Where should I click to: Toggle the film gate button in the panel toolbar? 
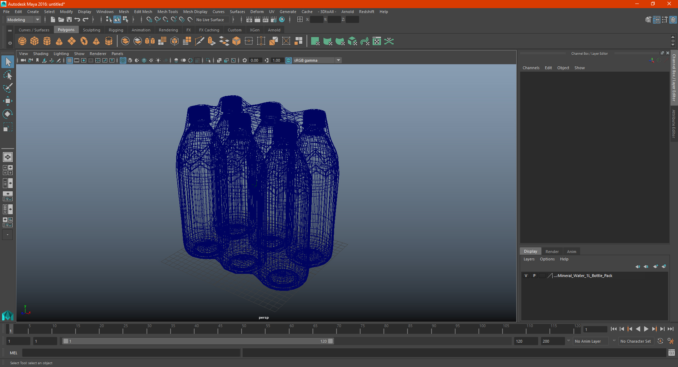coord(77,60)
